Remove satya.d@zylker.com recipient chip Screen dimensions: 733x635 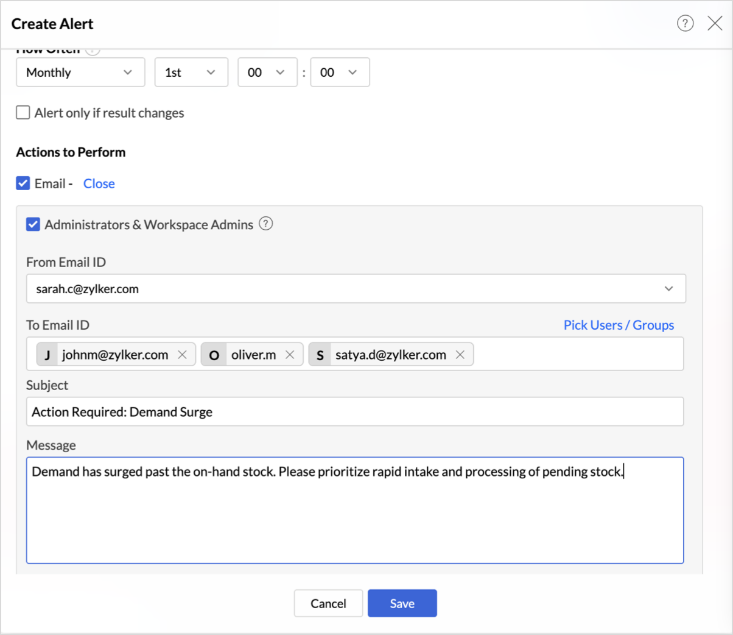point(460,355)
